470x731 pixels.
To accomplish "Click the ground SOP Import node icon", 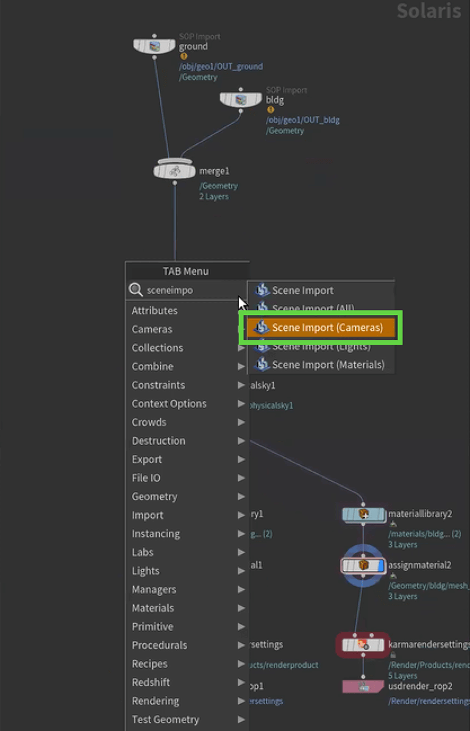I will coord(154,46).
